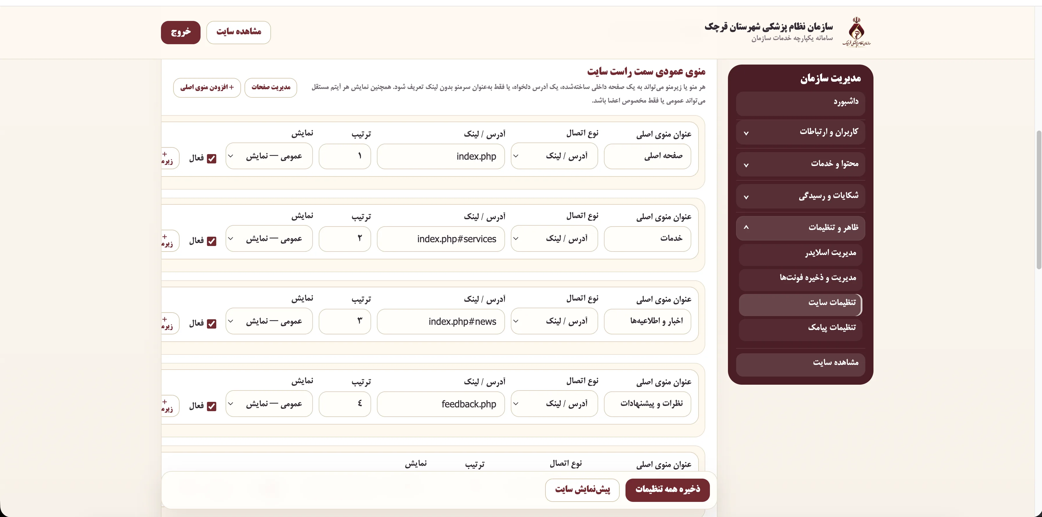Click the title field containing خدمات
The height and width of the screenshot is (517, 1042).
click(648, 238)
